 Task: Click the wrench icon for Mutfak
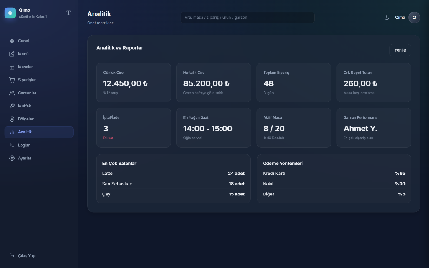coord(12,106)
